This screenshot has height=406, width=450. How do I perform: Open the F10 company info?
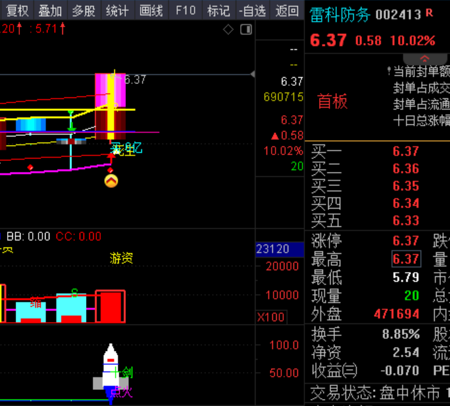[186, 11]
